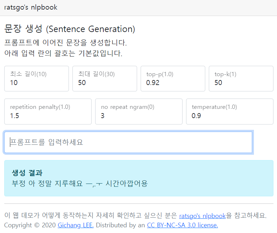Click the 문장 생성 (Sentence Generation) heading
Viewport: 277px width, 233px height.
pos(70,29)
